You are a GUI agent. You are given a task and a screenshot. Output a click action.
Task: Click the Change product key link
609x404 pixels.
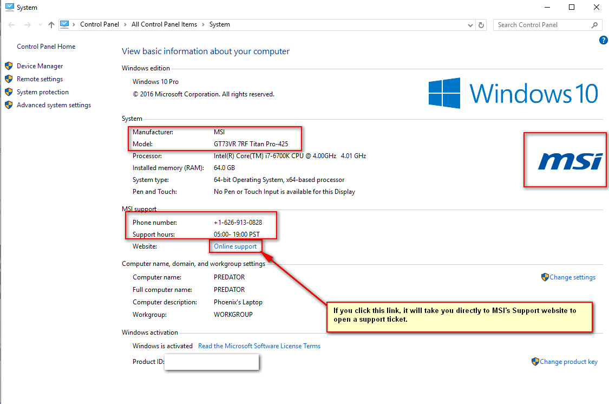pyautogui.click(x=568, y=362)
